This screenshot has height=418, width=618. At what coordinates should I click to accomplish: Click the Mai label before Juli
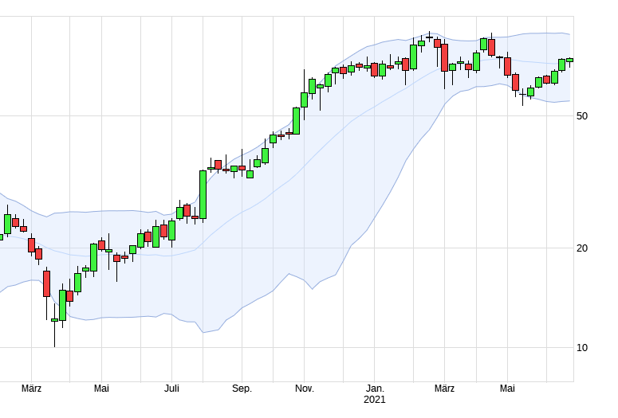click(101, 389)
